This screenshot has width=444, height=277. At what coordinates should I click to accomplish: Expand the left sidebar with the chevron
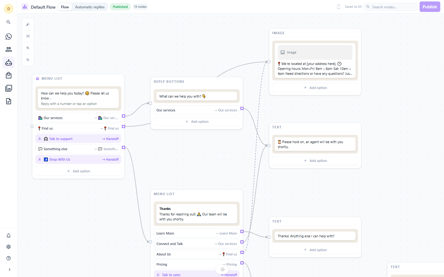(x=10, y=270)
